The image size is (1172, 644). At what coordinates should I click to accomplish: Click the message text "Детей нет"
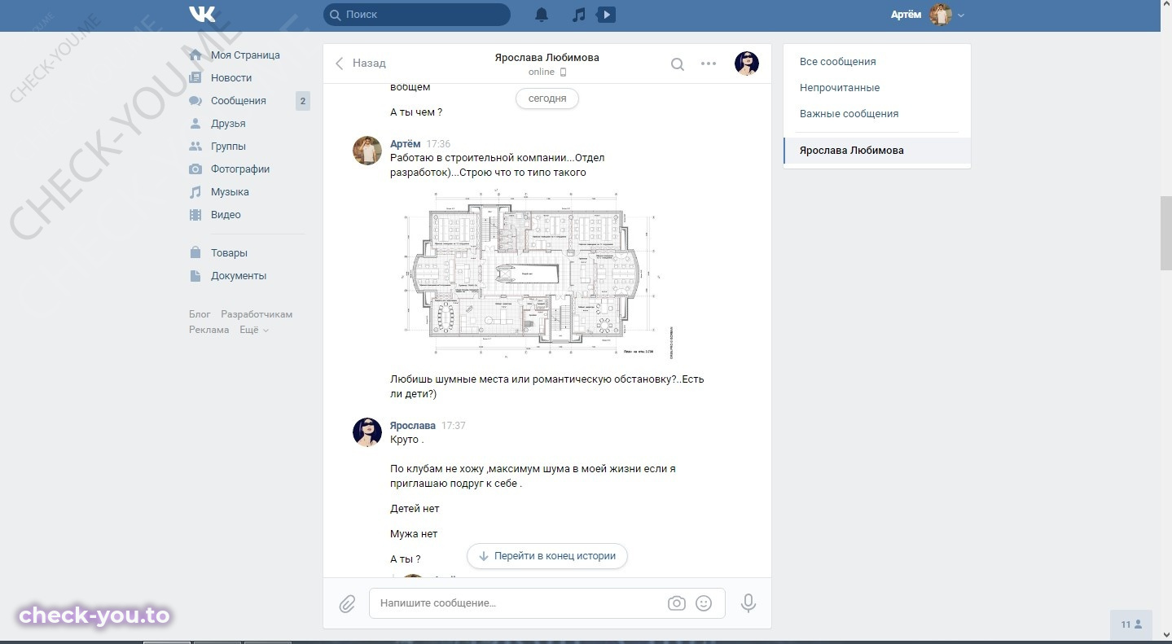coord(415,509)
